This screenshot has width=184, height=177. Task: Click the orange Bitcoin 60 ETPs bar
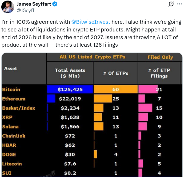115,90
